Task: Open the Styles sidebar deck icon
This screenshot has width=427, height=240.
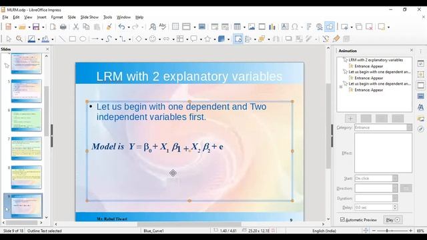Action: [x=421, y=107]
